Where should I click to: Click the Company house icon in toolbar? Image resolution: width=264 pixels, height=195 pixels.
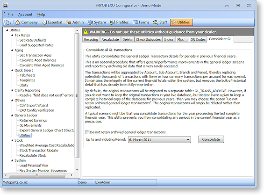17,22
